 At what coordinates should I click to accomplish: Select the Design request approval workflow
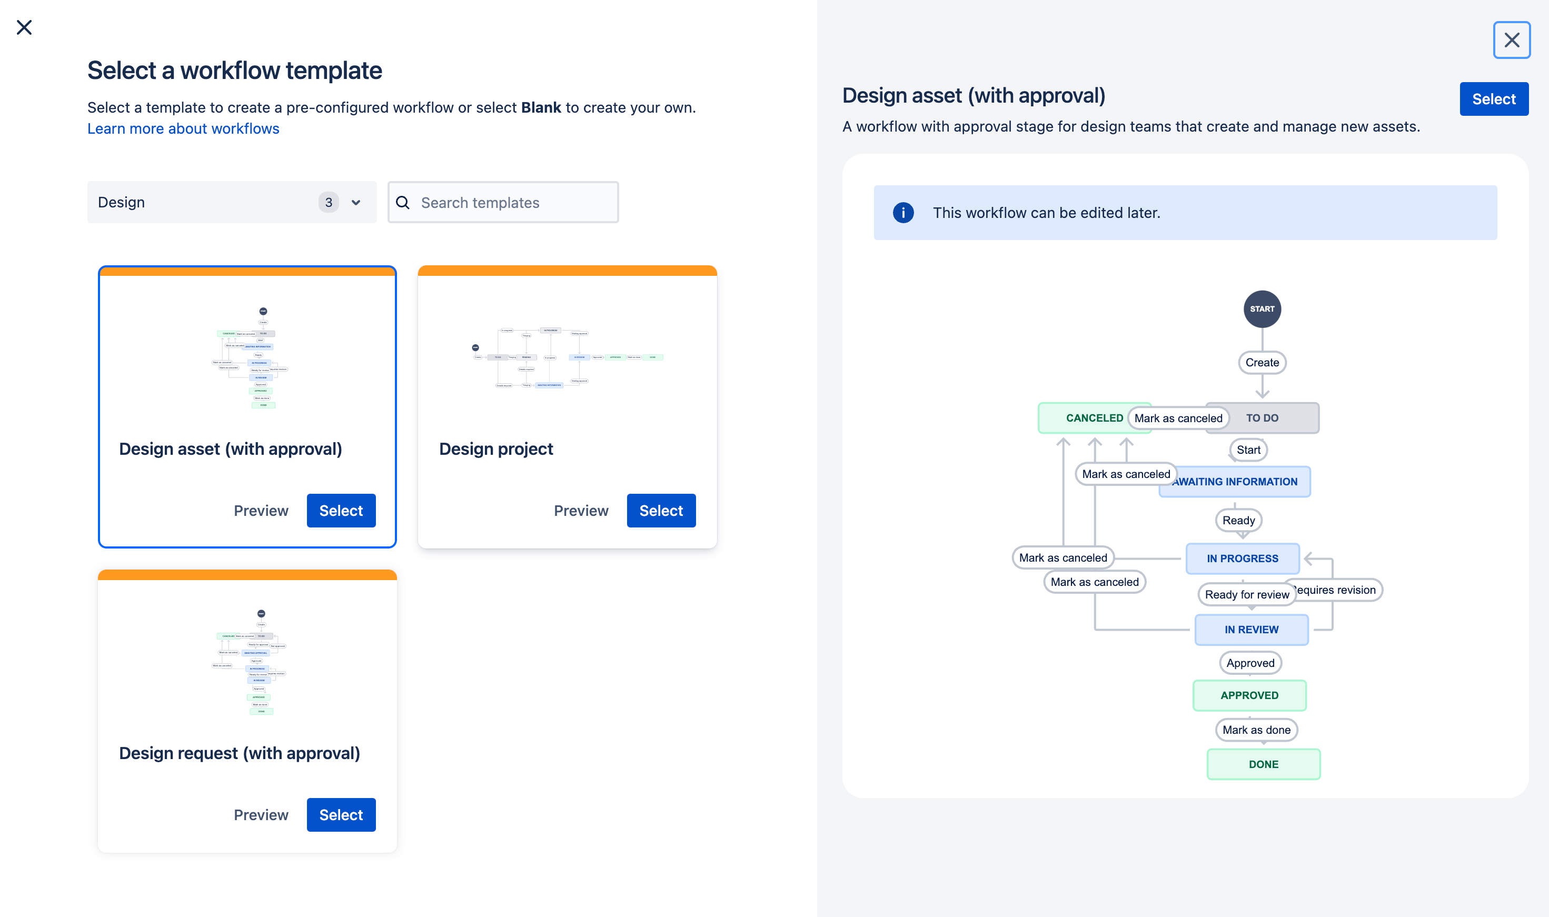(x=341, y=814)
